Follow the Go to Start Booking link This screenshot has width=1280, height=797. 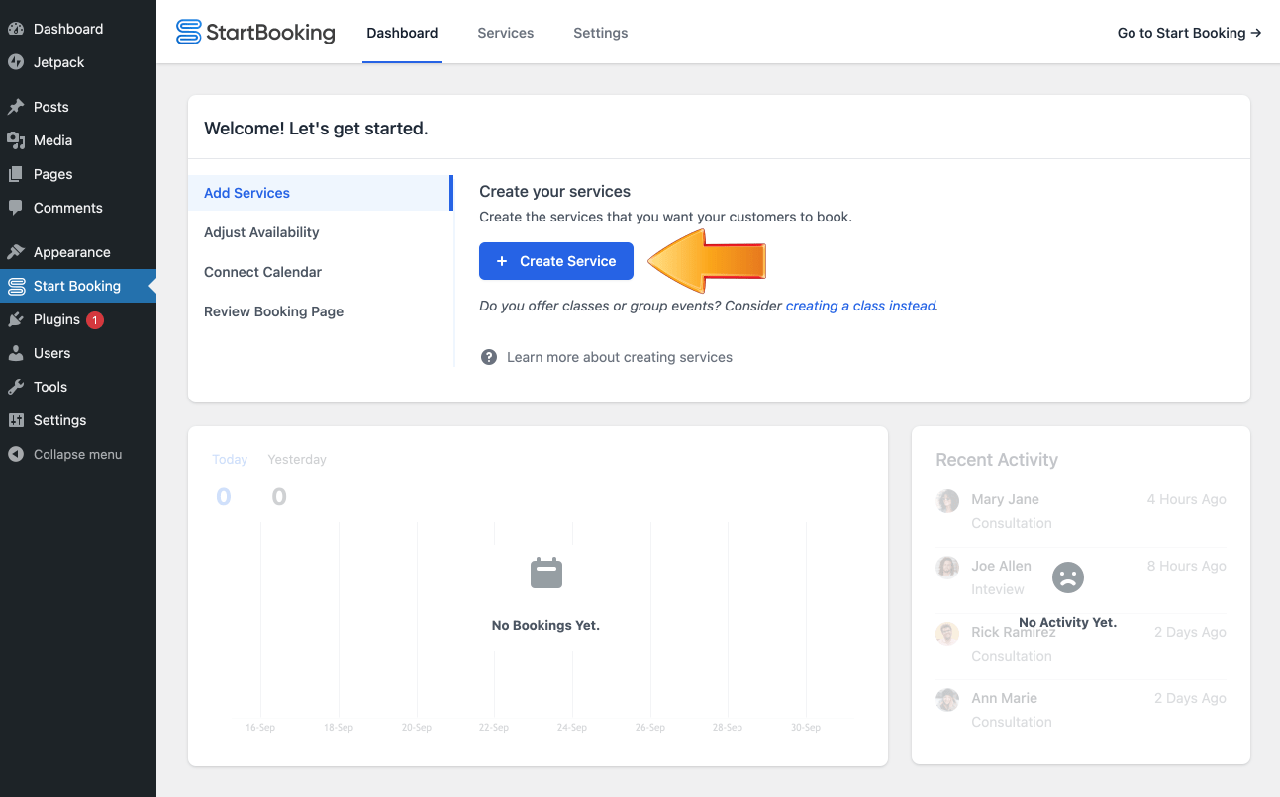(1190, 33)
